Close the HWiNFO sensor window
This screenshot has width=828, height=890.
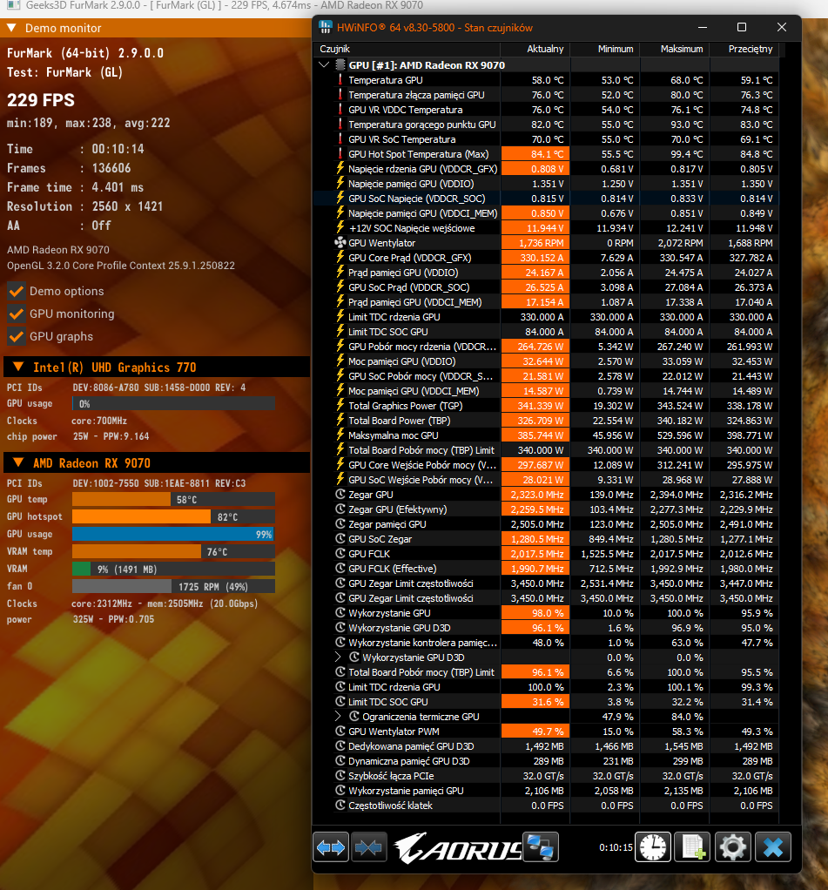tap(782, 27)
